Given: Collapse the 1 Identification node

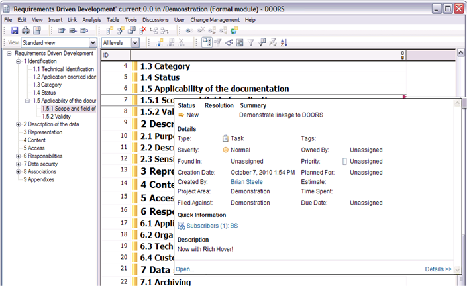Looking at the screenshot, I should coord(18,62).
